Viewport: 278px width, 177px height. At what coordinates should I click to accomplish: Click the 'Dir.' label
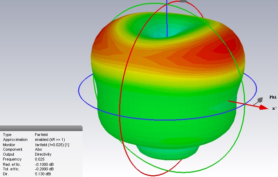6,174
